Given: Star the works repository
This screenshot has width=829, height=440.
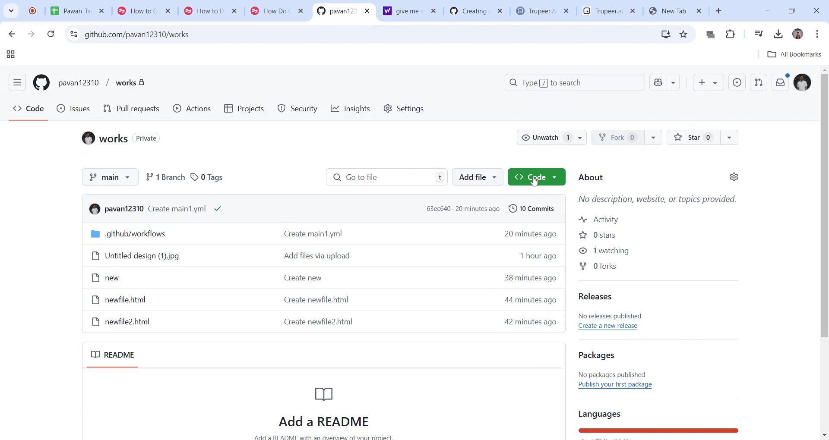Looking at the screenshot, I should (693, 138).
